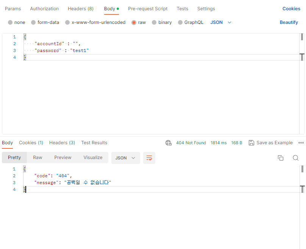
Task: Toggle line wrap in response viewer
Action: point(149,158)
